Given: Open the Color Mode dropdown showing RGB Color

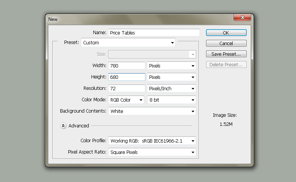Looking at the screenshot, I should (126, 100).
